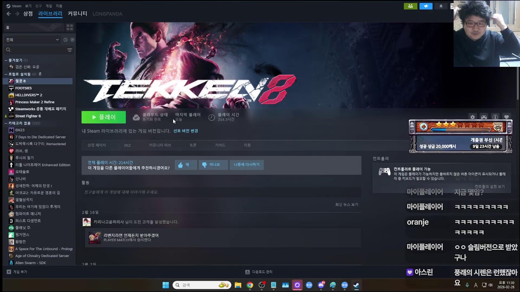Click the recent activity clock filter icon
This screenshot has width=520, height=292.
[x=65, y=40]
